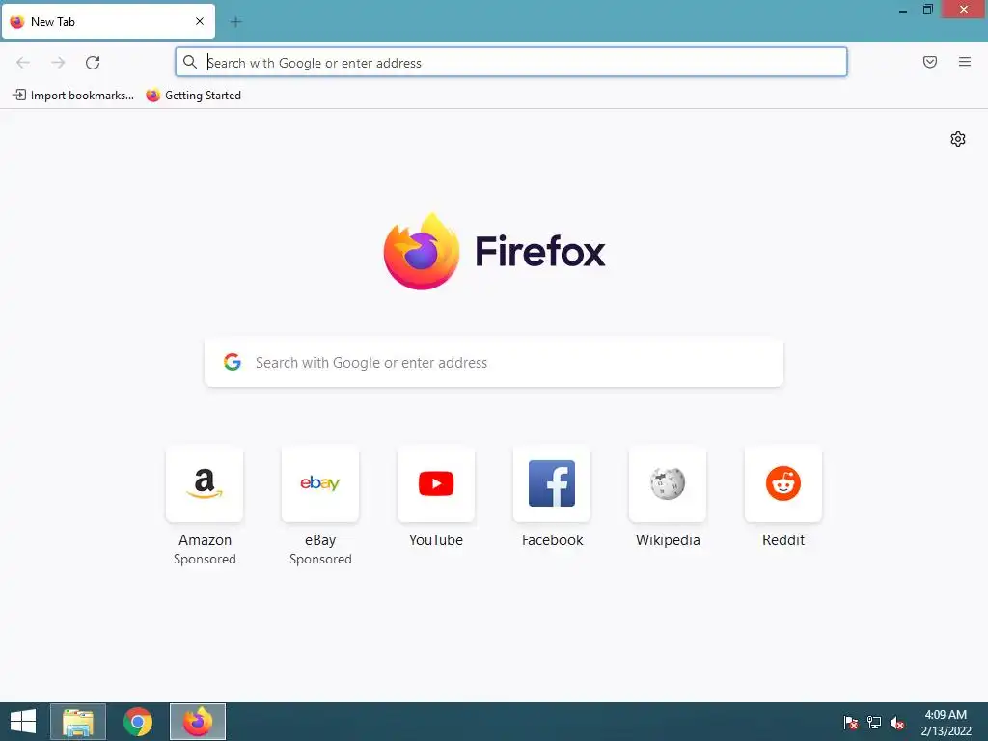988x741 pixels.
Task: Open the Facebook shortcut tile
Action: [552, 484]
